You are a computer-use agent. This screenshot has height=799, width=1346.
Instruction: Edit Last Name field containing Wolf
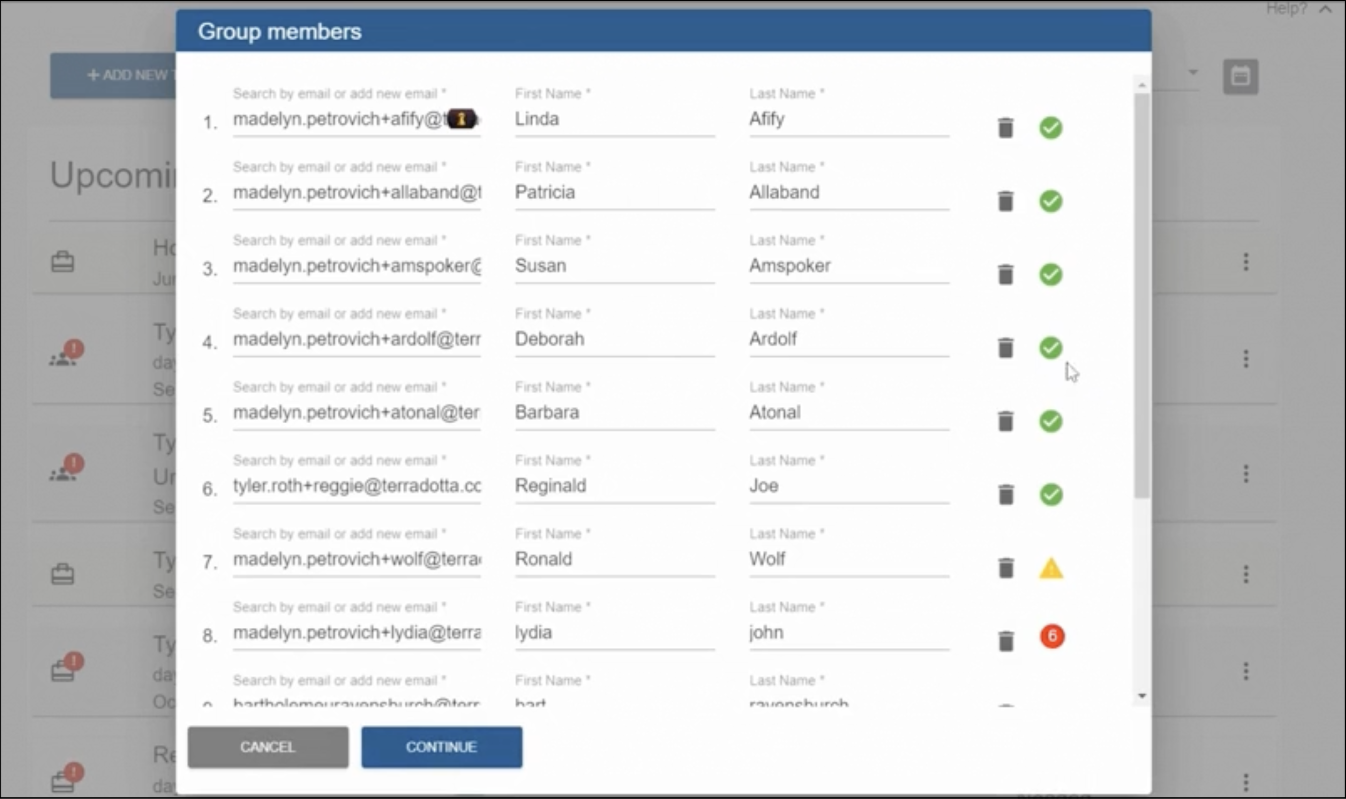pyautogui.click(x=849, y=559)
